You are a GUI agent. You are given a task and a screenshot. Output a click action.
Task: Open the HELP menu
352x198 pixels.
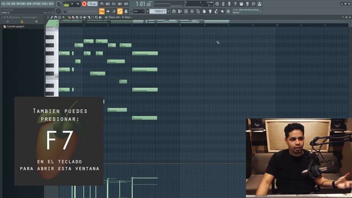coord(51,4)
